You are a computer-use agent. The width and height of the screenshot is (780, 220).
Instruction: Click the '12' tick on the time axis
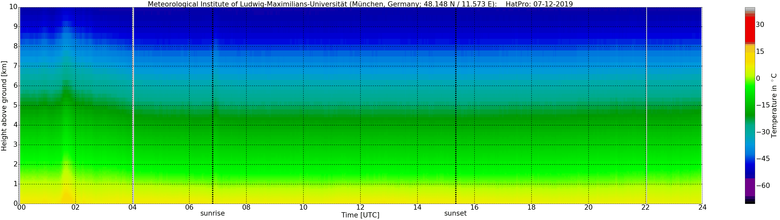point(360,207)
